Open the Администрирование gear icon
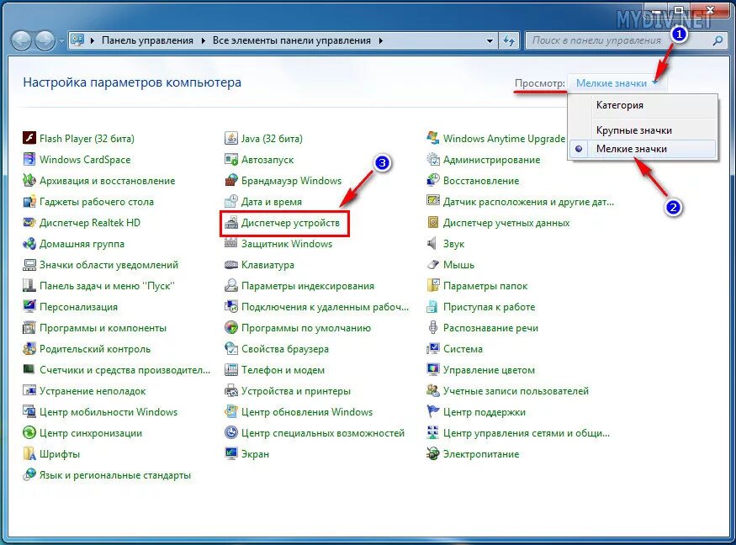736x545 pixels. pos(433,159)
